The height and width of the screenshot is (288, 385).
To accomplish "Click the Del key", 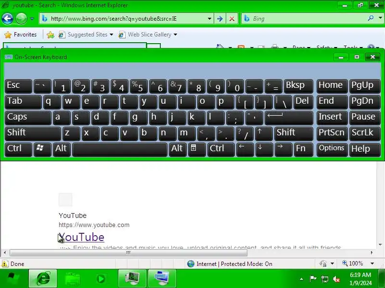I will tap(303, 102).
